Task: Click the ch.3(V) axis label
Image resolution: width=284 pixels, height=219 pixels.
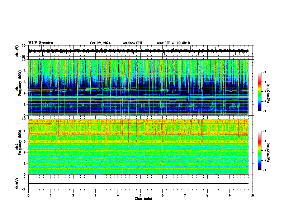Action: tap(17, 184)
